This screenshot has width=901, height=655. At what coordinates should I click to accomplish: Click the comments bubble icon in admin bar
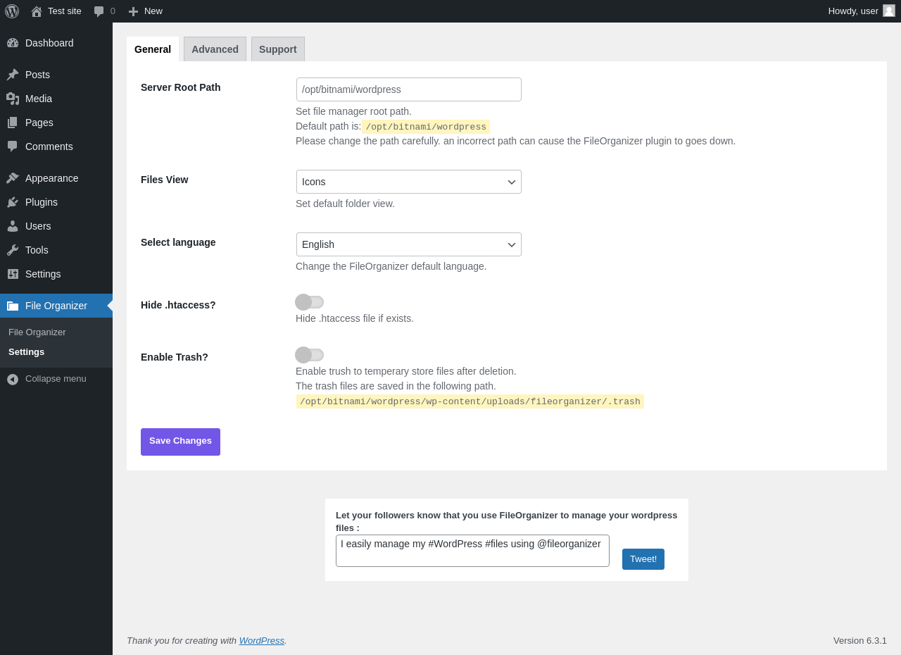tap(99, 11)
